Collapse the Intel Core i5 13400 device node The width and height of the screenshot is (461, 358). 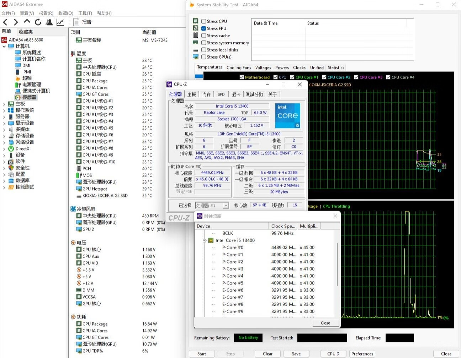(205, 240)
